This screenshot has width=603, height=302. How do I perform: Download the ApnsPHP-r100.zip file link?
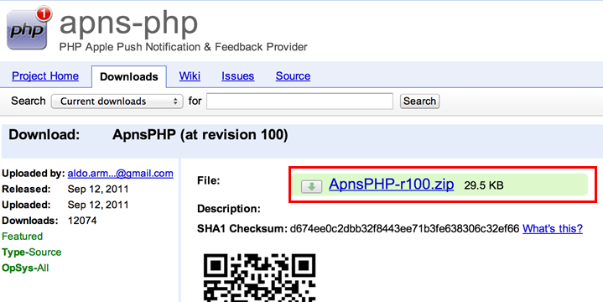click(x=391, y=185)
